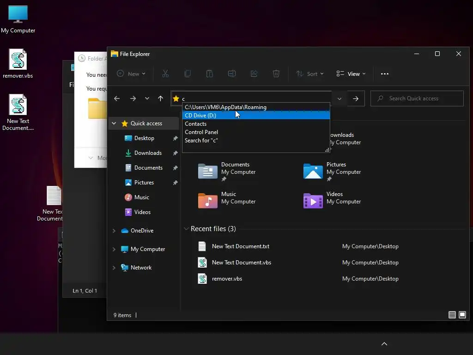Click the Cut scissors icon in toolbar
Screen dimensions: 473x355
165,73
